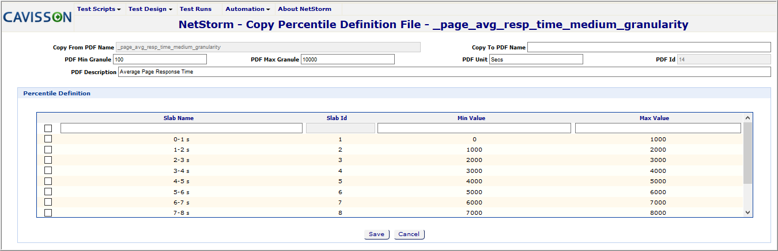Viewport: 778px width, 251px height.
Task: Click the table scroll down arrow
Action: 748,213
